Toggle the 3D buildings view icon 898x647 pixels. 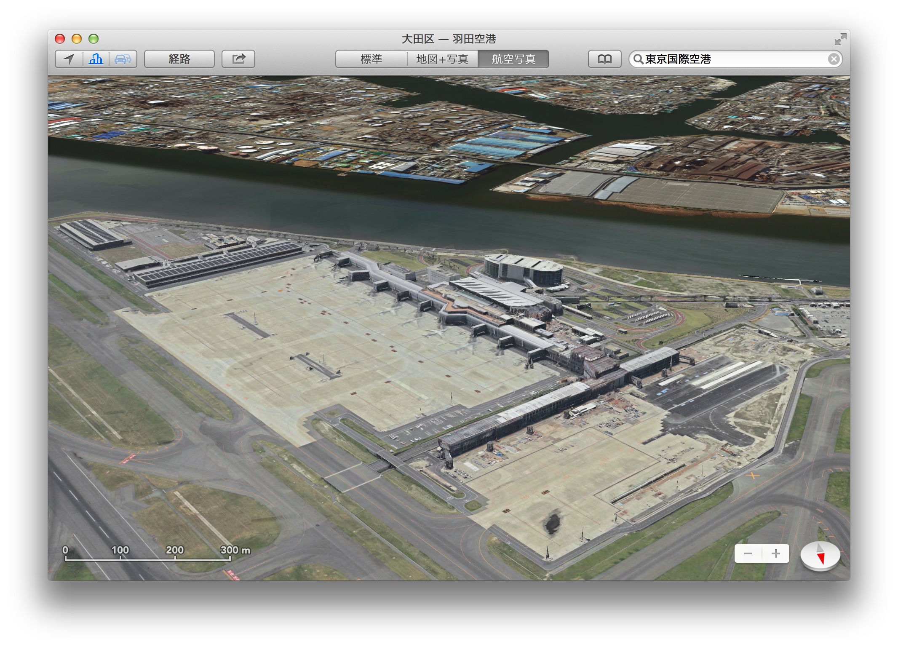[x=96, y=59]
